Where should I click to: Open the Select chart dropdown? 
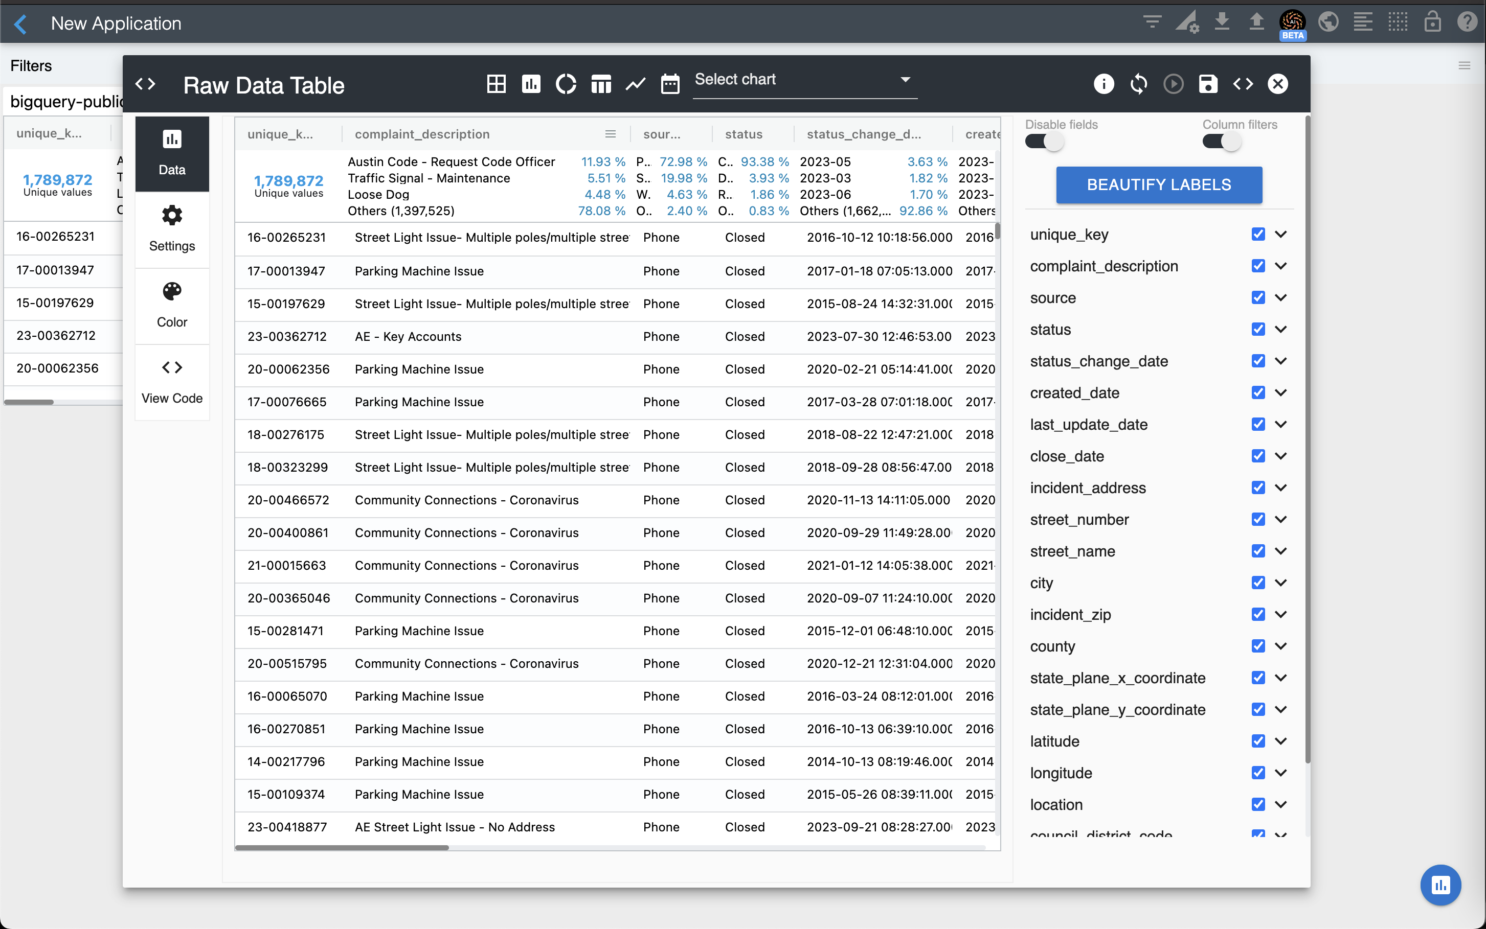(804, 80)
